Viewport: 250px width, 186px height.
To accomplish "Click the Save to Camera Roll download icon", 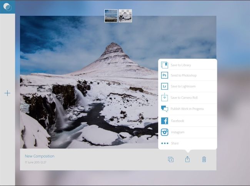I will pos(165,98).
